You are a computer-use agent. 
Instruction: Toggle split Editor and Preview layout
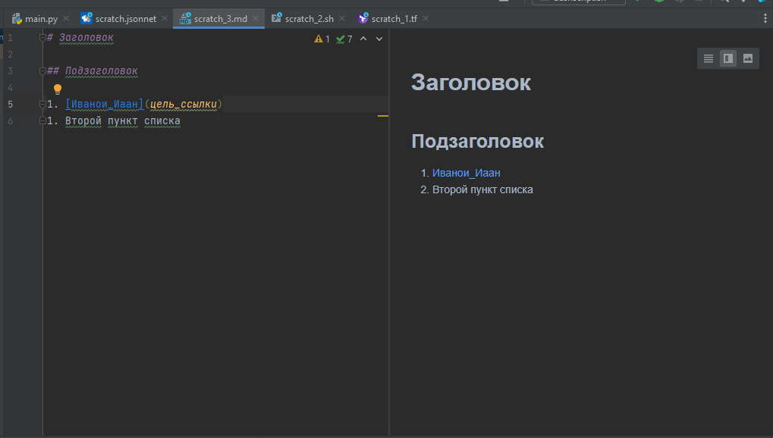pos(727,58)
